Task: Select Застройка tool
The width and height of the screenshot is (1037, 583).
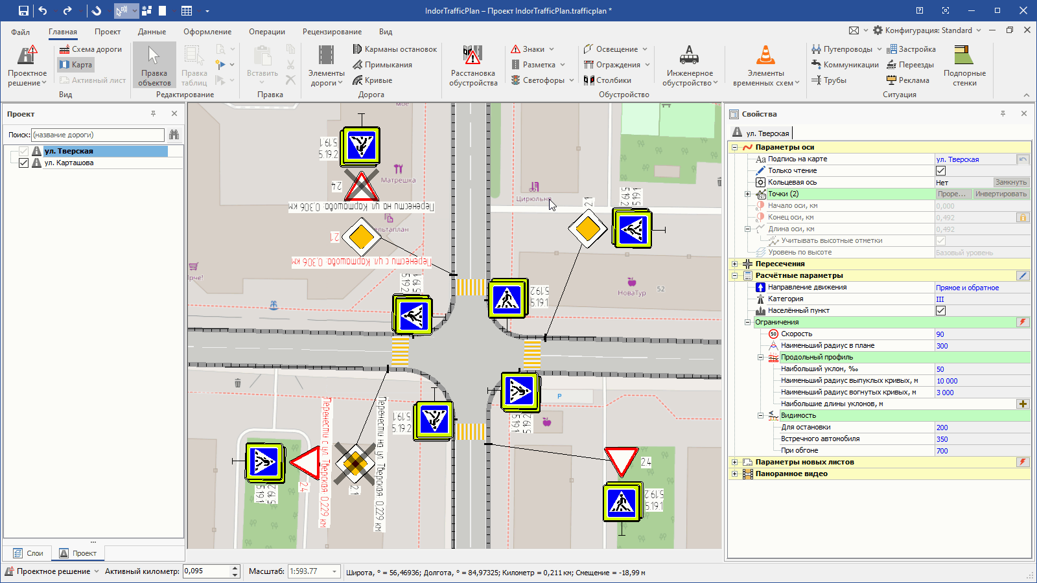Action: pyautogui.click(x=911, y=49)
